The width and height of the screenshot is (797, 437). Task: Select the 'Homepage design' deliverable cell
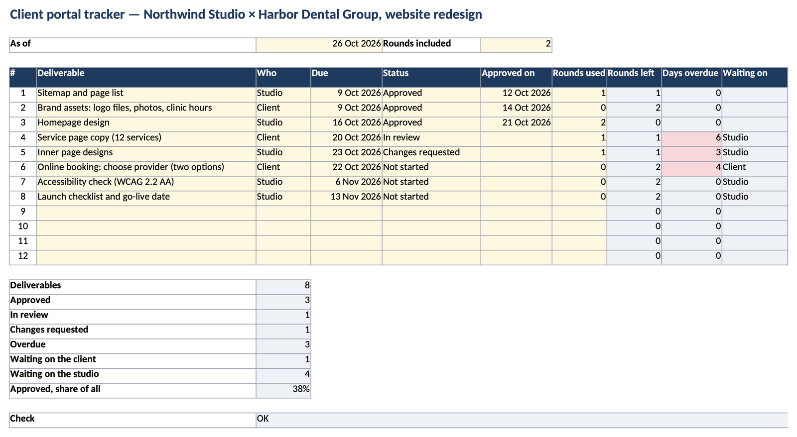pos(146,124)
